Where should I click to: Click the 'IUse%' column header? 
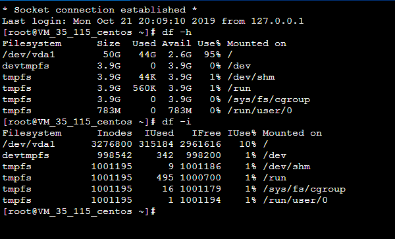(242, 133)
